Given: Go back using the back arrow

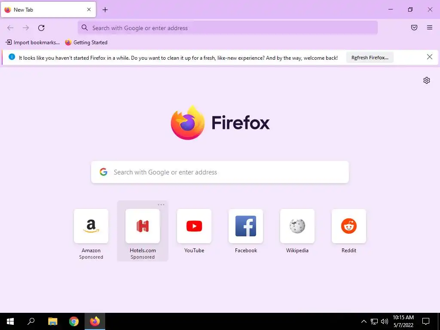Looking at the screenshot, I should pyautogui.click(x=10, y=28).
